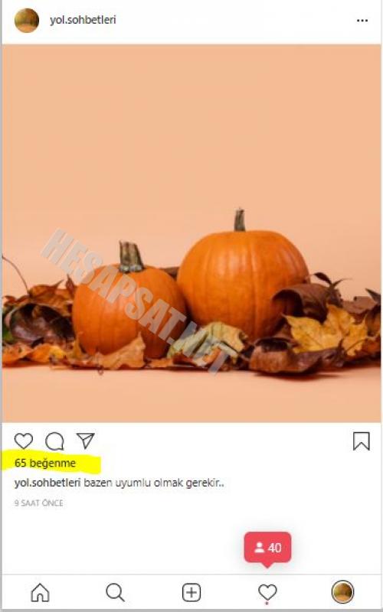Viewport: 383px width, 612px height.
Task: View the 65 beğenme likes list
Action: (x=45, y=464)
